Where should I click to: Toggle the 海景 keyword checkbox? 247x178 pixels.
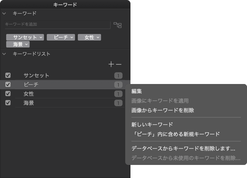[x=8, y=103]
